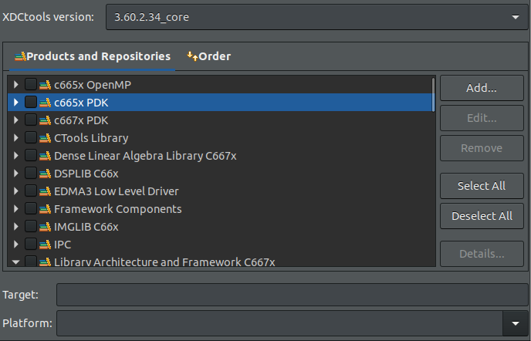531x341 pixels.
Task: Click the Target text field
Action: 290,295
